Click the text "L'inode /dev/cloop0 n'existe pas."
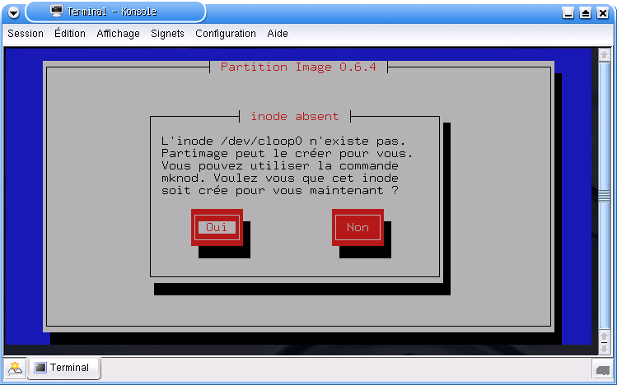617x385 pixels. point(283,141)
